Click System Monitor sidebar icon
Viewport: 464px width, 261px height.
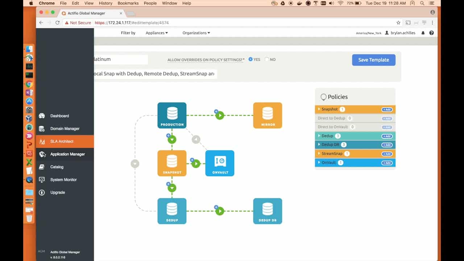pyautogui.click(x=42, y=180)
